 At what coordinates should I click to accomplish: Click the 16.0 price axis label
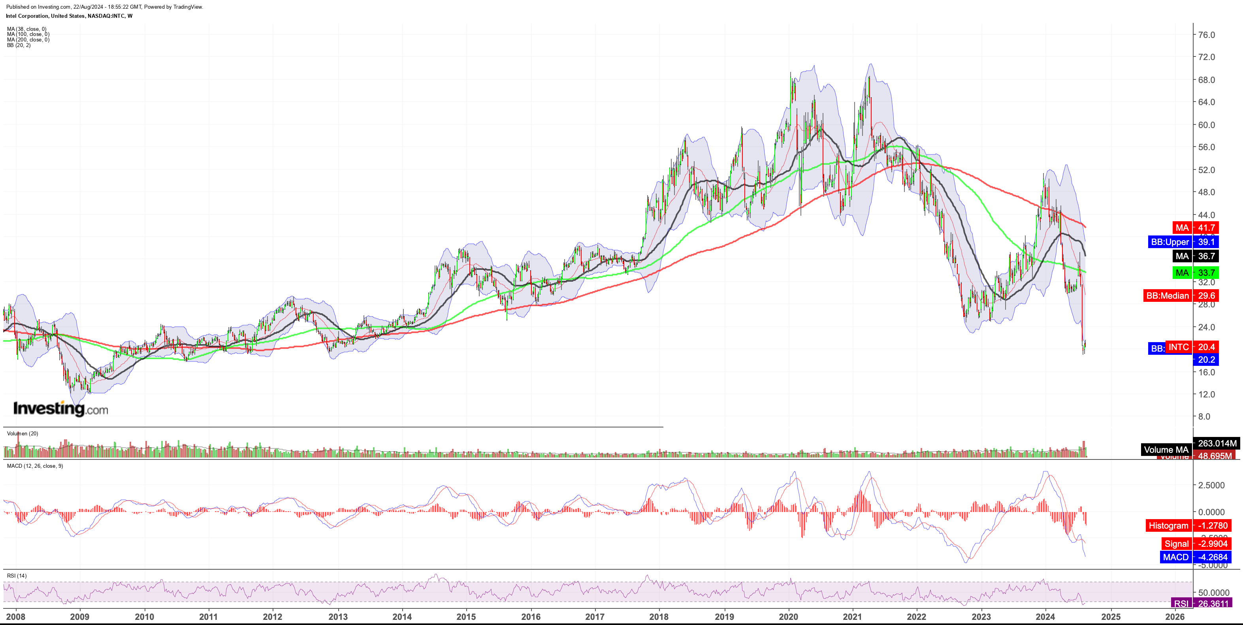point(1206,372)
